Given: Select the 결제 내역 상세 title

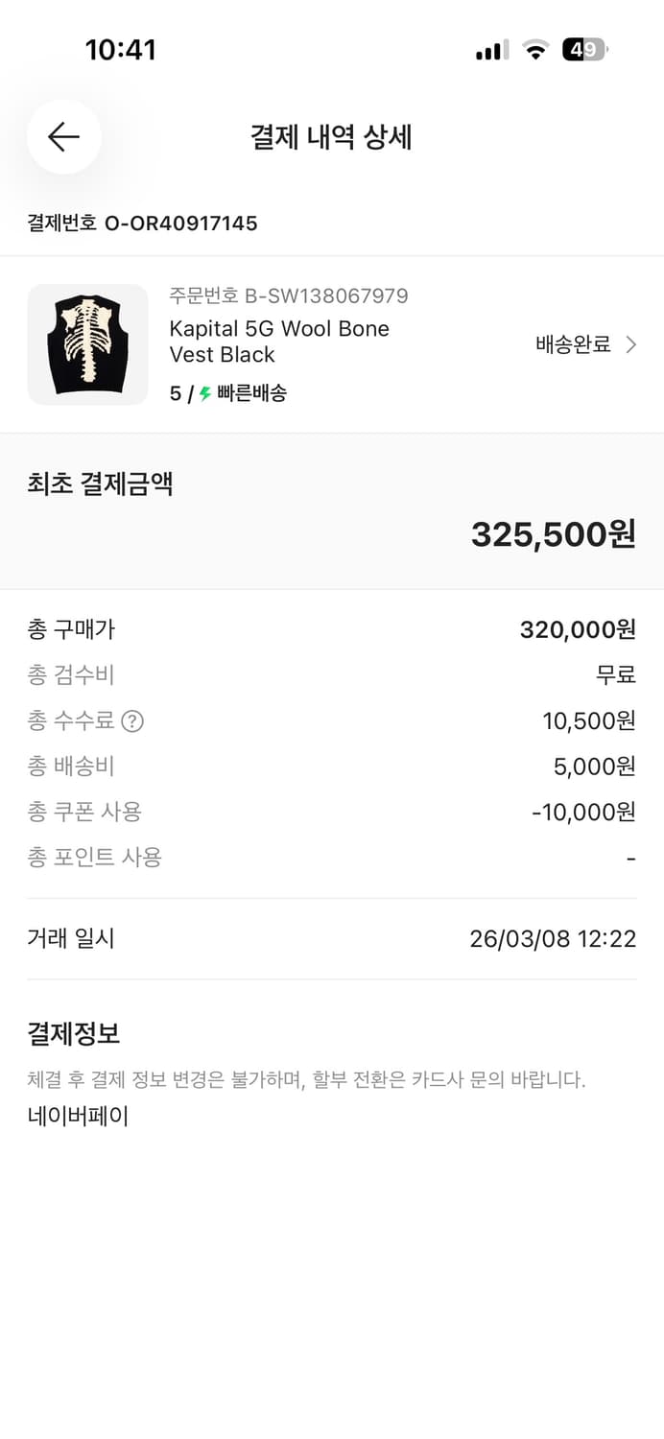Looking at the screenshot, I should pos(332,137).
